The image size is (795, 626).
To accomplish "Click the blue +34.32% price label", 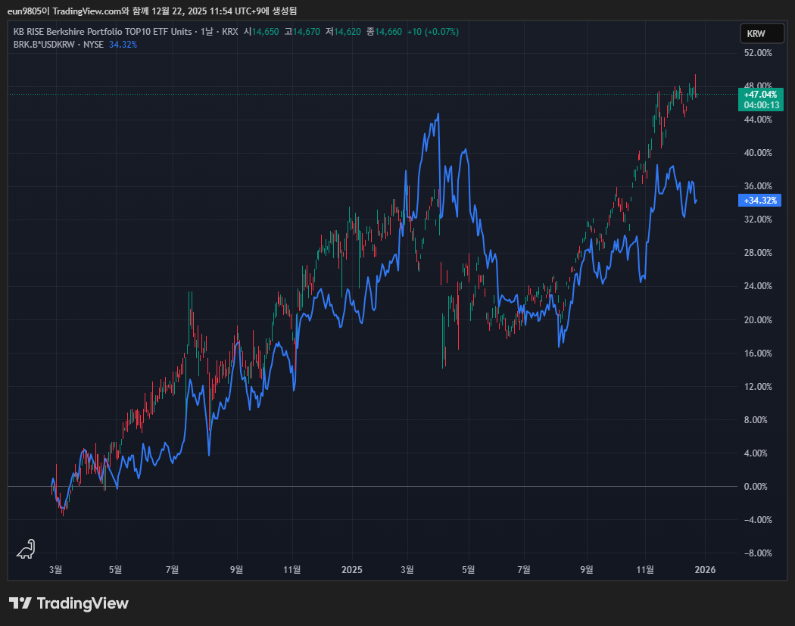I will [759, 201].
